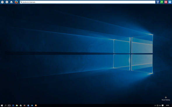Open the blue round app icon in taskbar
Viewport: 172px width, 107px height.
click(32, 106)
